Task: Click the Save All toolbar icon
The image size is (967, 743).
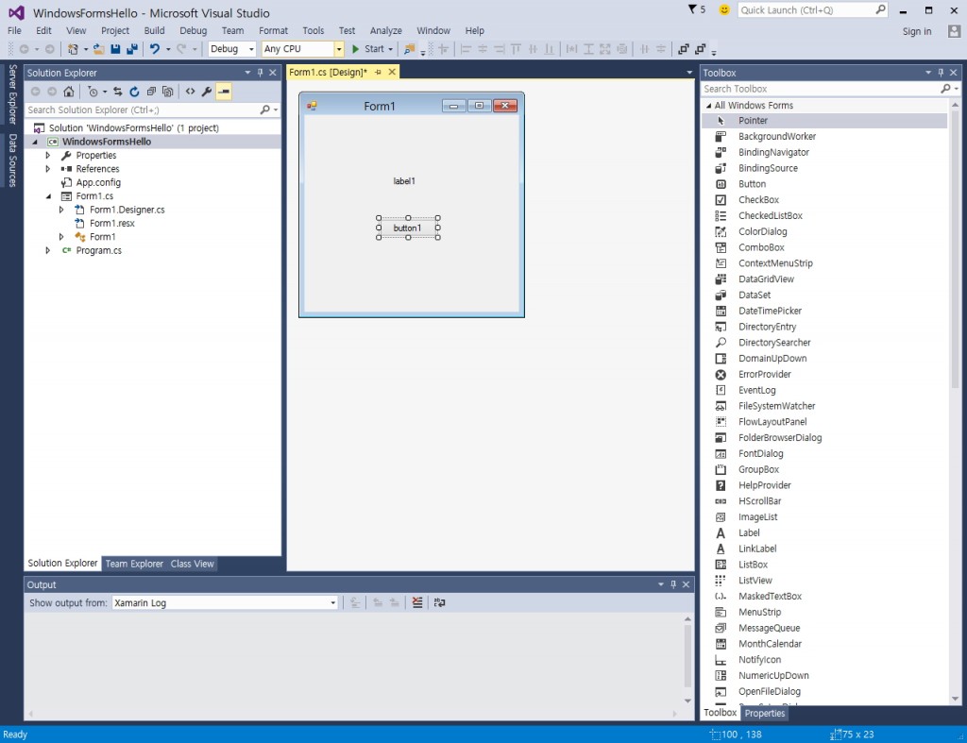Action: click(131, 49)
